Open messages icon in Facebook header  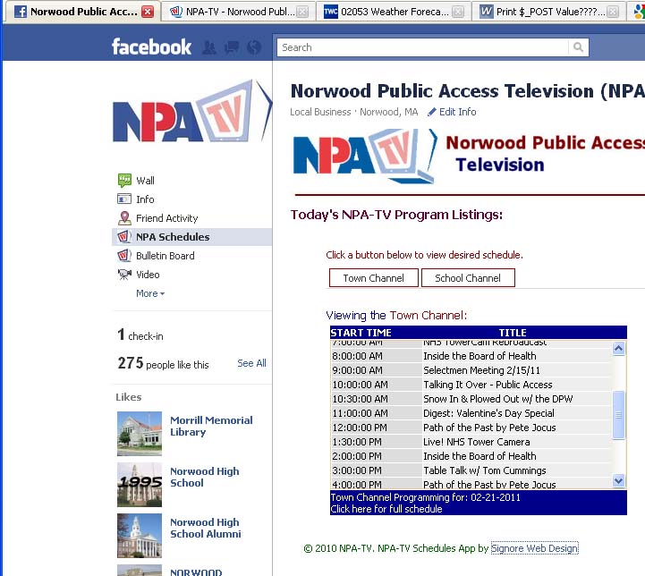pyautogui.click(x=232, y=47)
